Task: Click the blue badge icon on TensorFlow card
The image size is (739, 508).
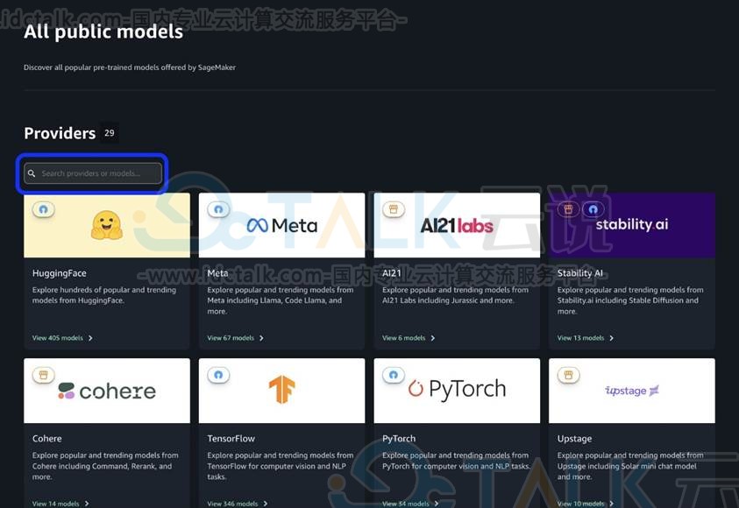Action: point(218,375)
